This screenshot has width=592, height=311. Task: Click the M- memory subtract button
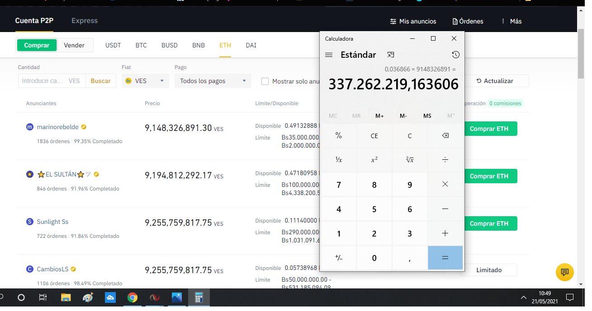[403, 116]
